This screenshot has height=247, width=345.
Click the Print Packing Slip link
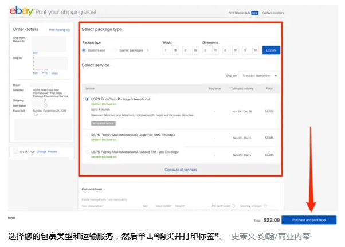pyautogui.click(x=60, y=30)
